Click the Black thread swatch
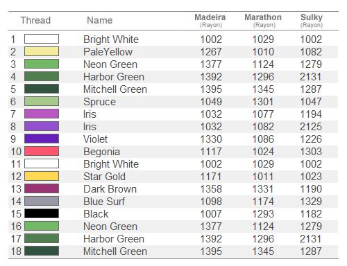Screen dimensions: 347x266 click(x=42, y=213)
